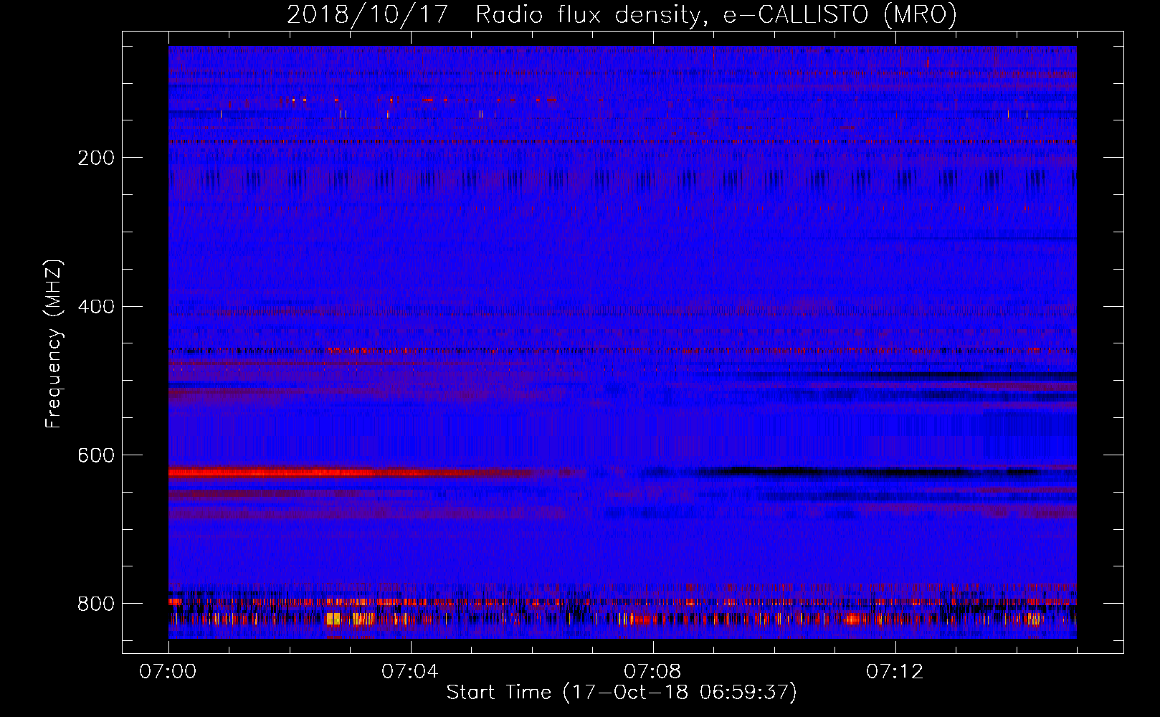Click the 07:04 time tick label
This screenshot has height=717, width=1160.
tap(410, 672)
